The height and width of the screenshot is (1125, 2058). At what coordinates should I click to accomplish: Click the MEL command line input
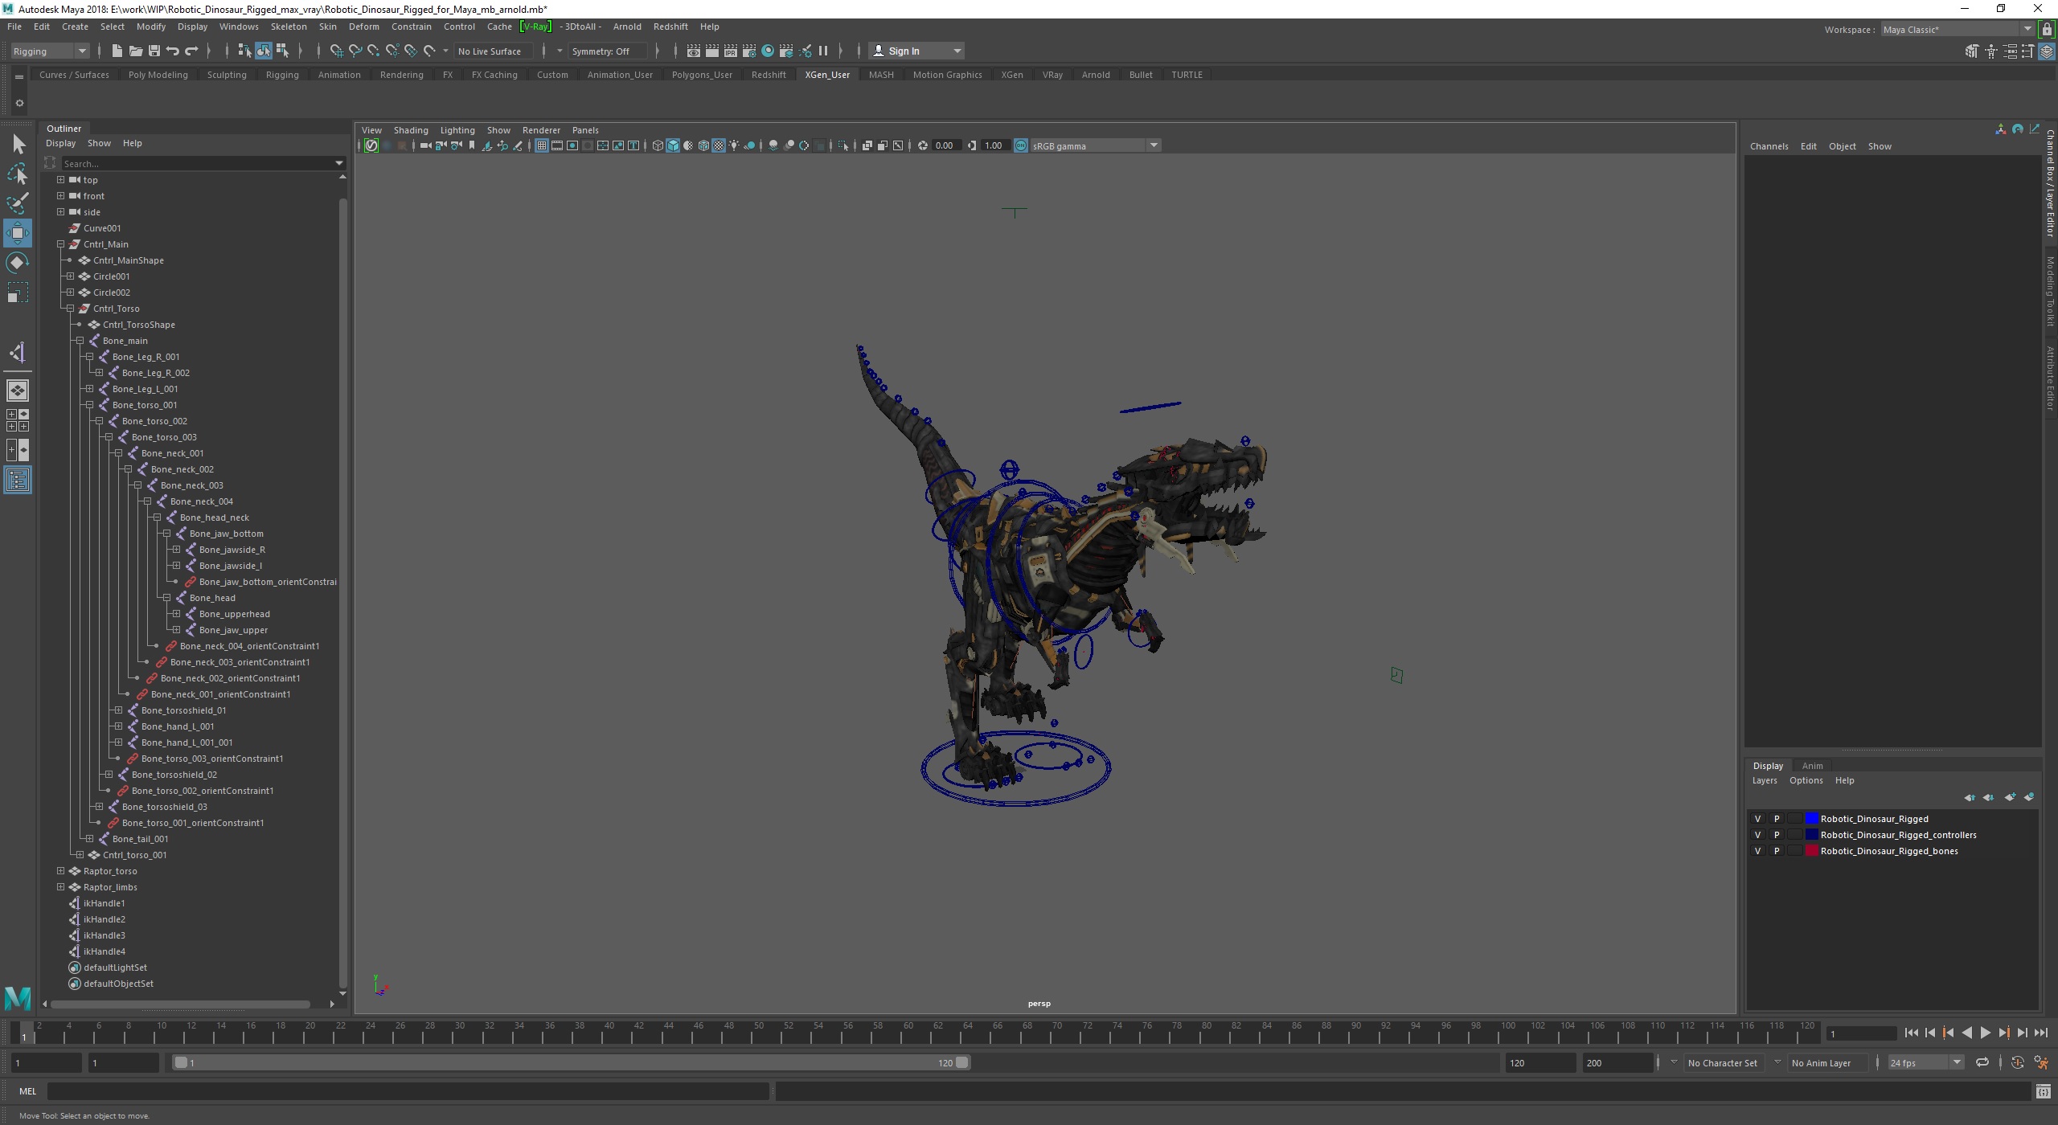pos(408,1091)
